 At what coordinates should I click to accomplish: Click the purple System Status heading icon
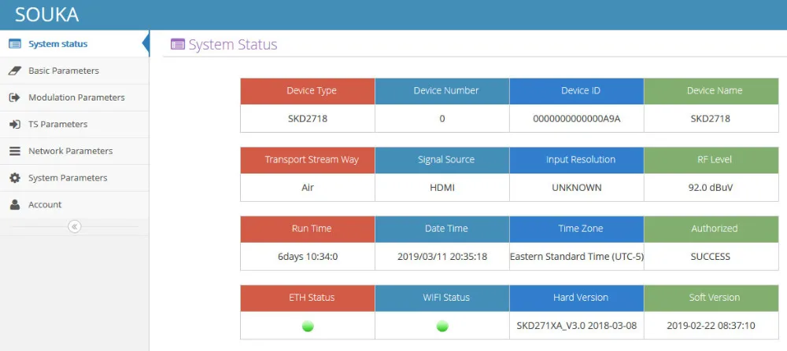pos(178,45)
